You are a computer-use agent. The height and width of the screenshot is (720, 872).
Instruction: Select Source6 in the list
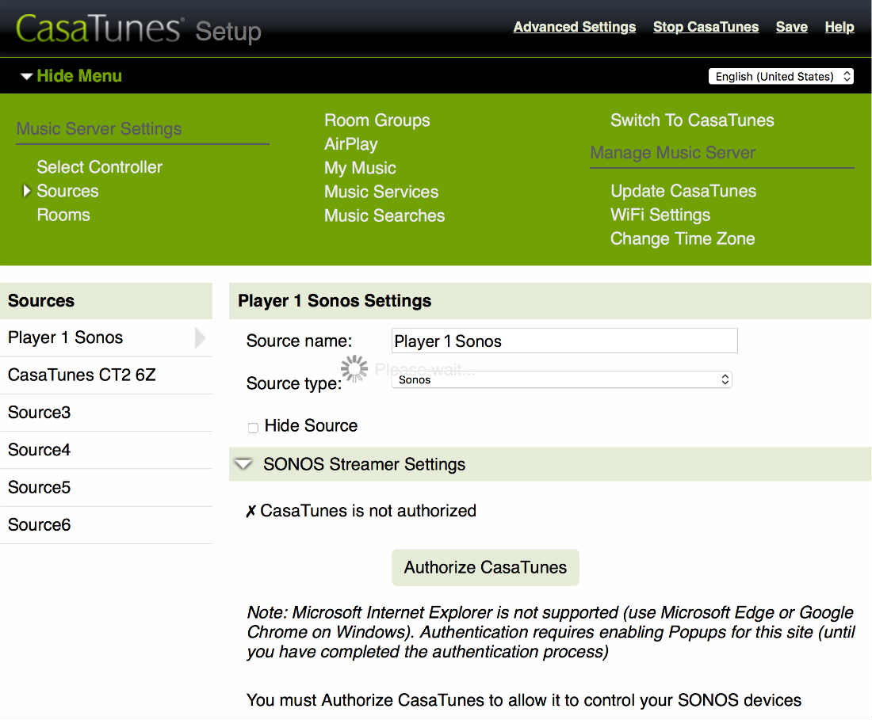click(105, 525)
